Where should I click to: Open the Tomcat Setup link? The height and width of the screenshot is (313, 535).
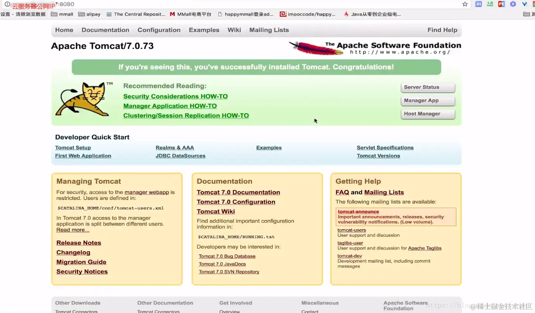[x=73, y=148]
